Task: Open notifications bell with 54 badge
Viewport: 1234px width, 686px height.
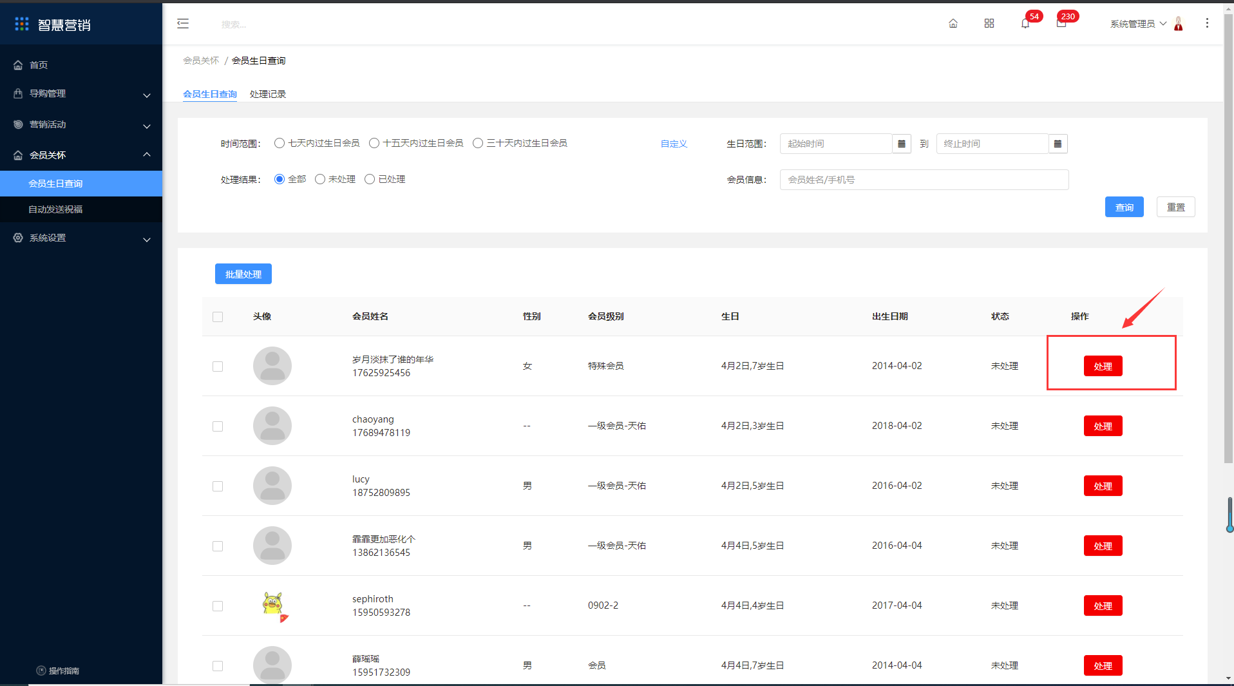Action: point(1025,24)
